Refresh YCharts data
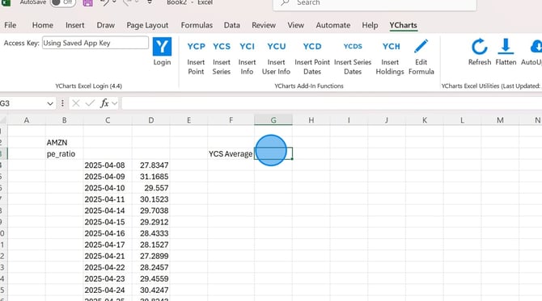This screenshot has width=542, height=301. tap(480, 52)
